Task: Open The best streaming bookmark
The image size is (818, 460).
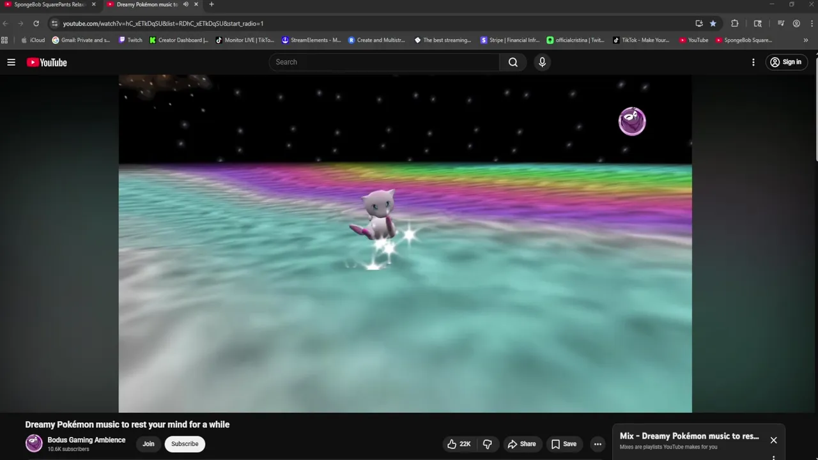Action: (x=443, y=40)
